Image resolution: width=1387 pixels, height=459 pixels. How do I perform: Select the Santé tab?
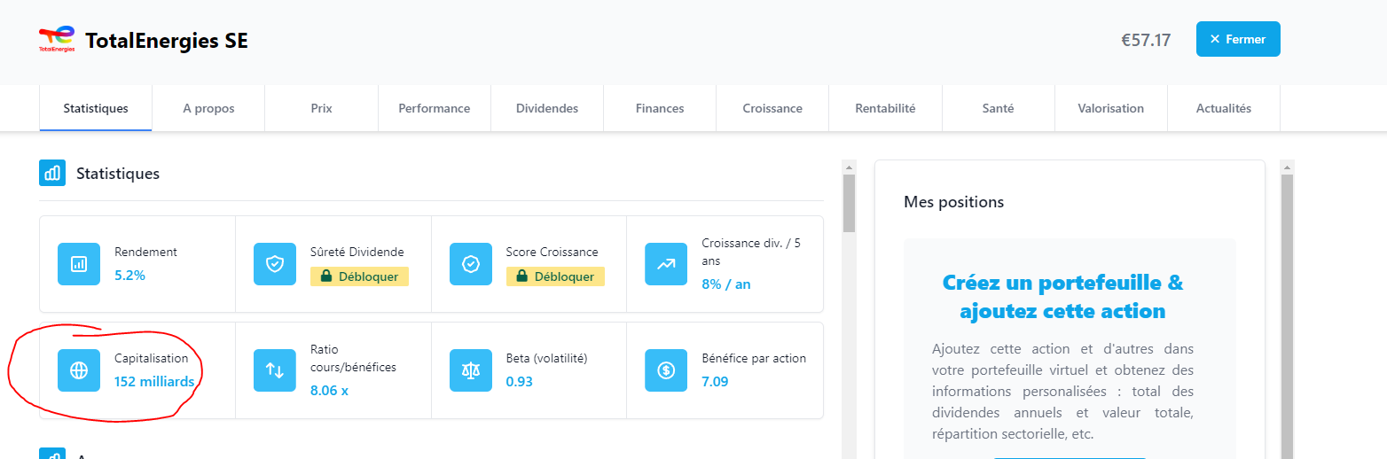pos(998,108)
